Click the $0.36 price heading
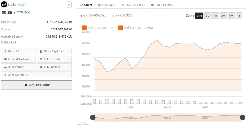Image resolution: width=246 pixels, height=126 pixels. (x=7, y=13)
